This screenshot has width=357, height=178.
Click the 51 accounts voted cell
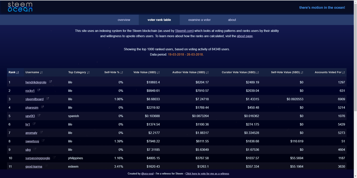pyautogui.click(x=343, y=141)
